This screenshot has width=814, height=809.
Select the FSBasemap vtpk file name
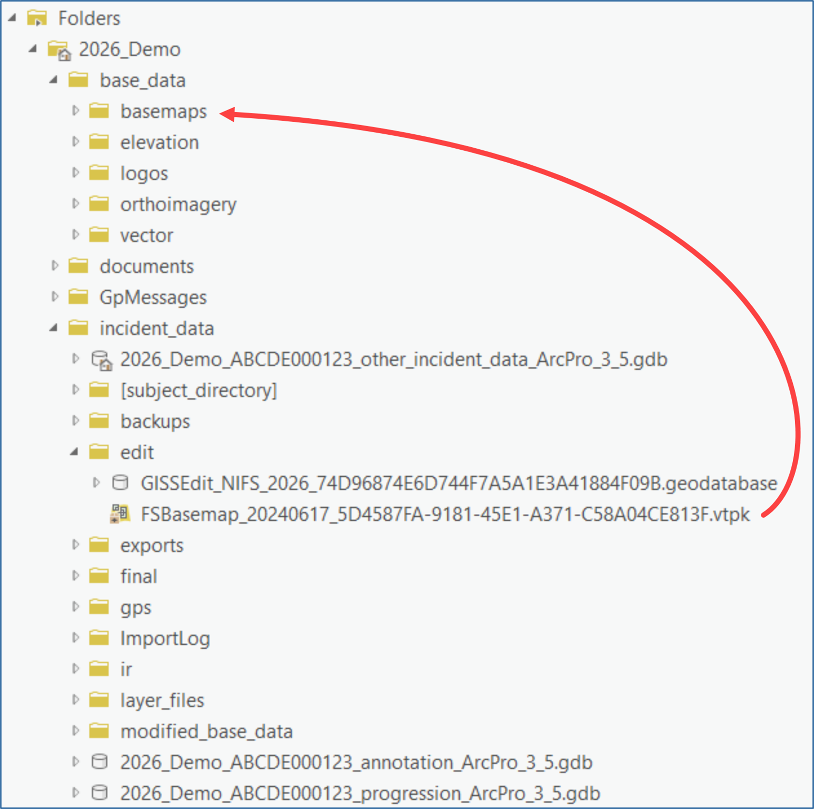pos(445,514)
